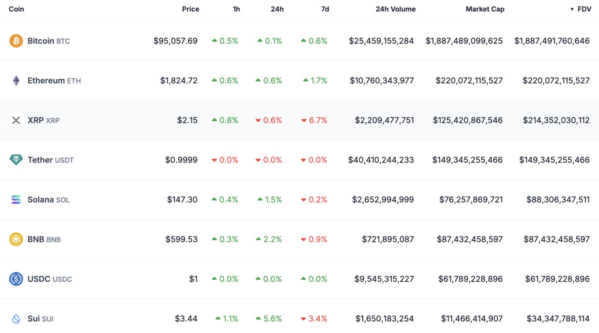599x333 pixels.
Task: Toggle FDV column sort order
Action: 581,9
